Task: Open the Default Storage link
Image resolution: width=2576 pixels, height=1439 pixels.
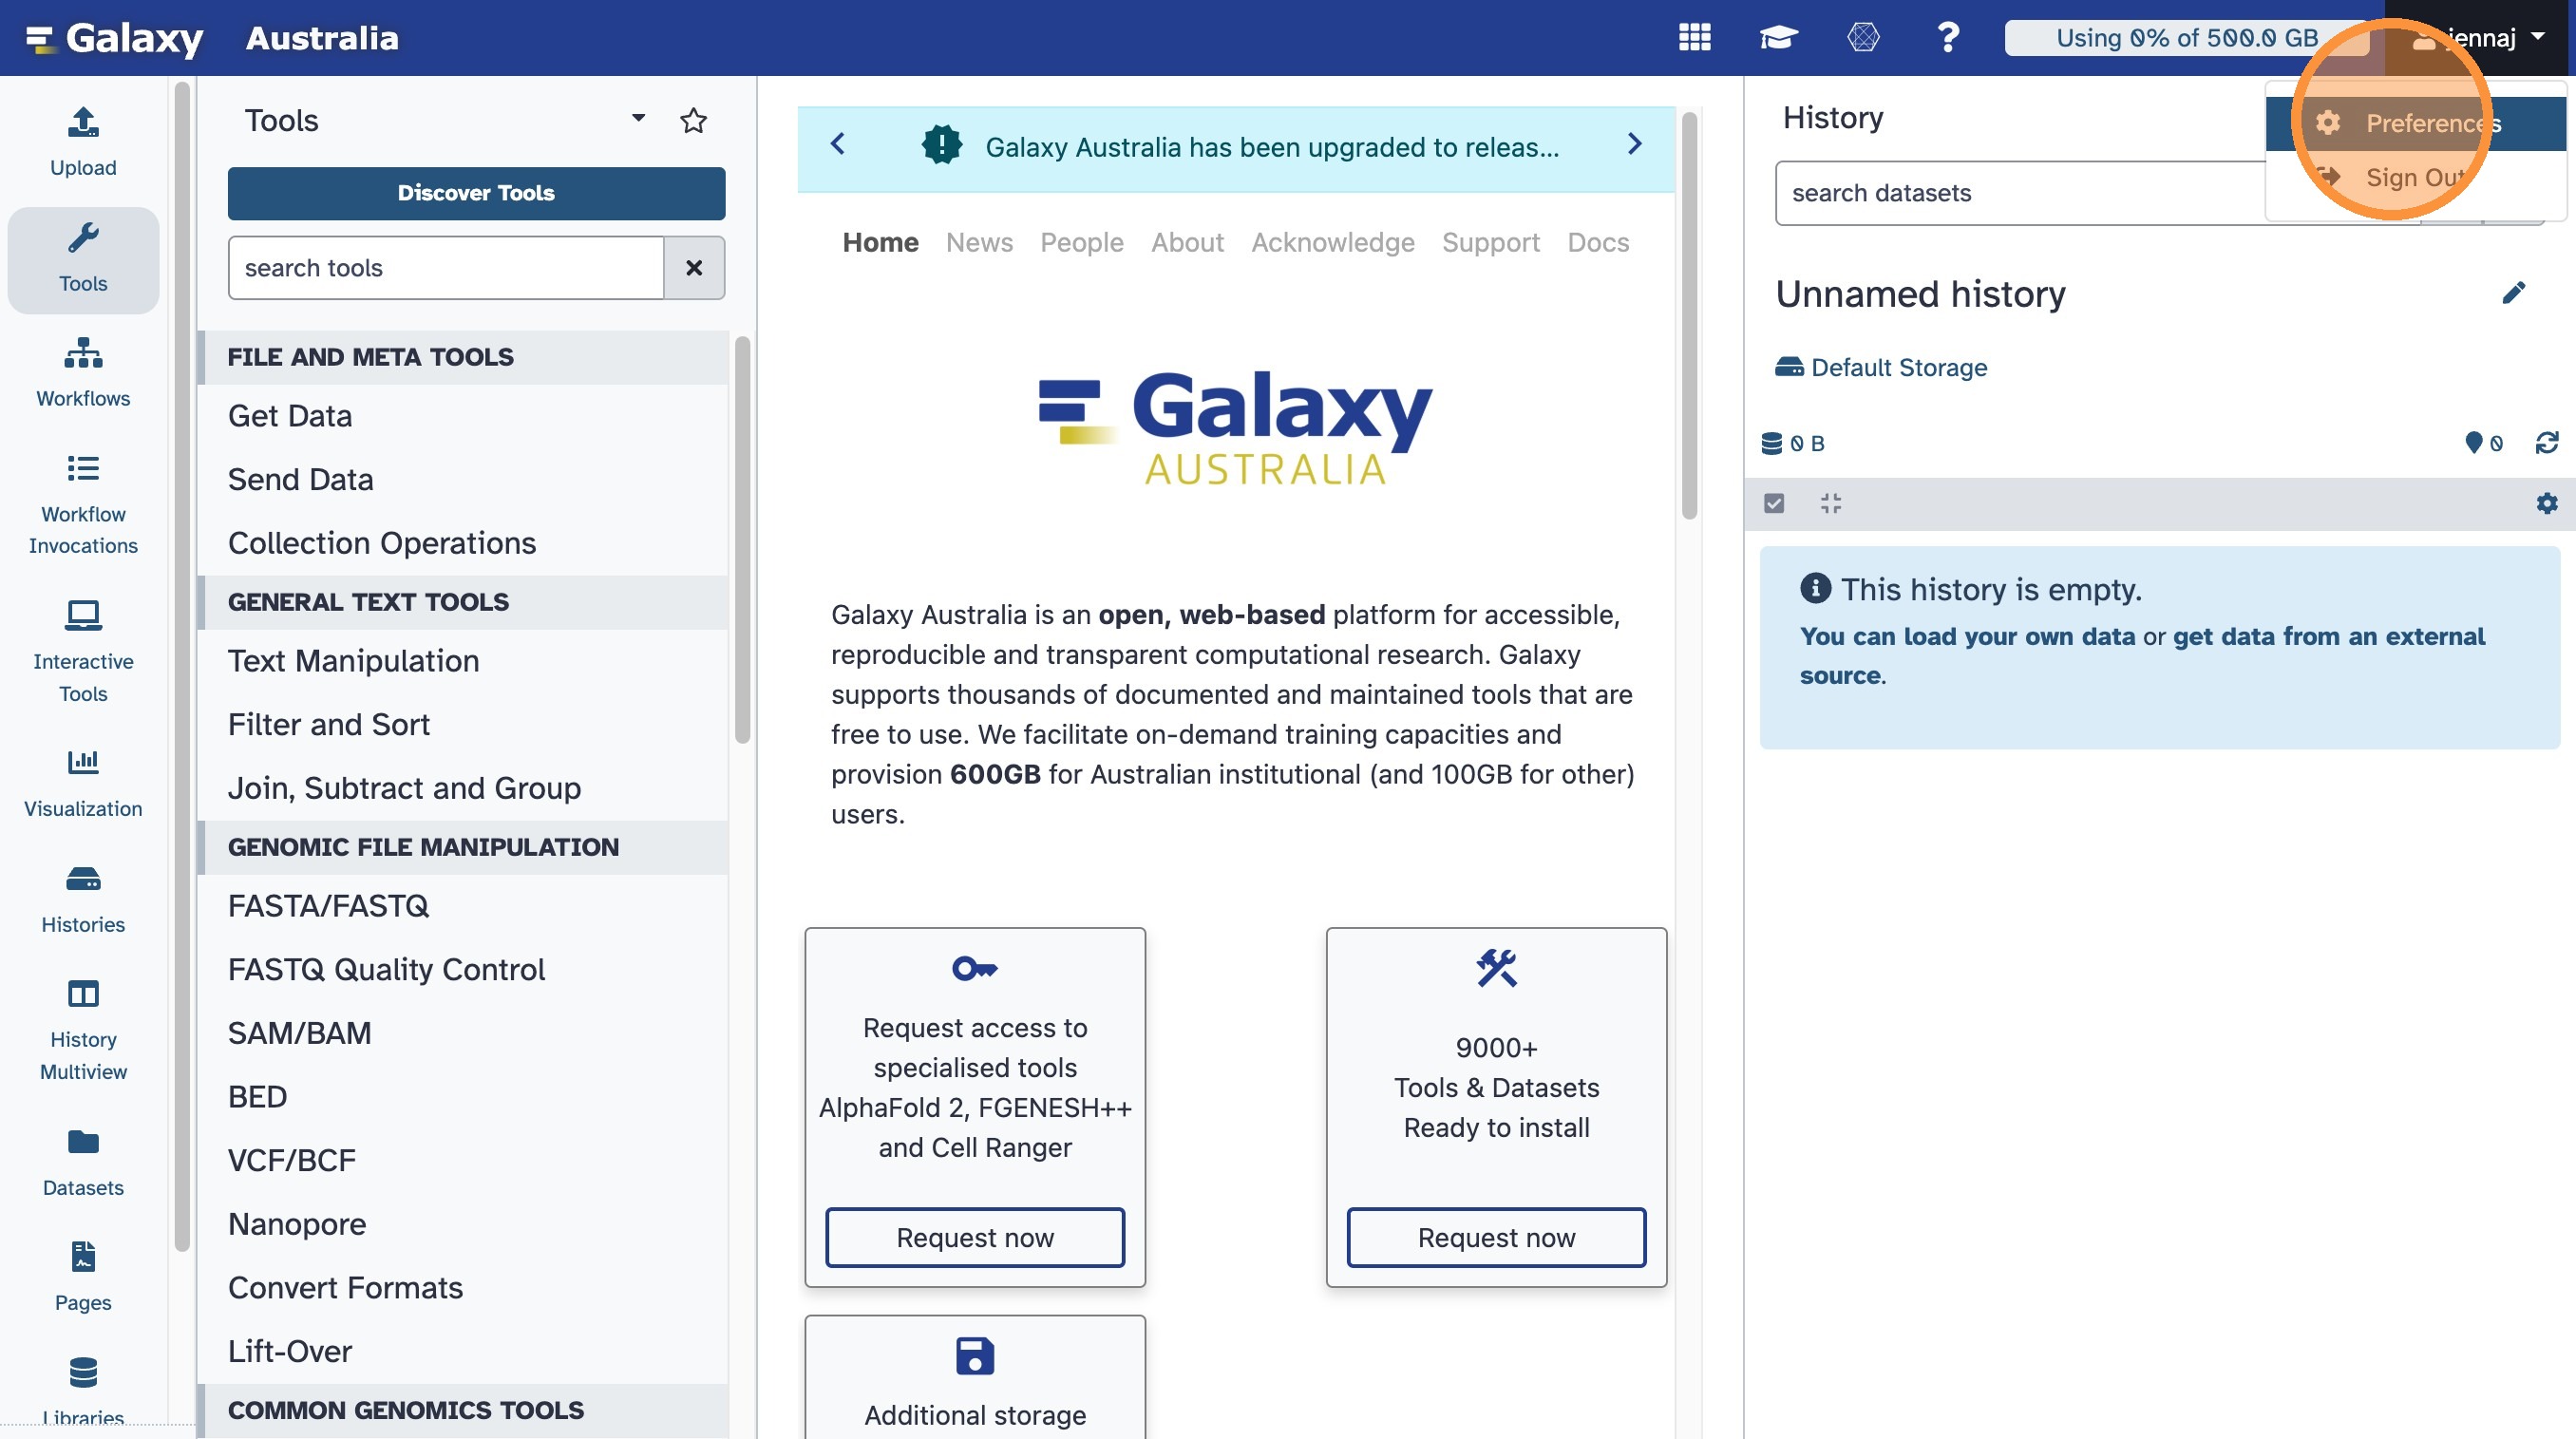Action: click(x=1897, y=367)
